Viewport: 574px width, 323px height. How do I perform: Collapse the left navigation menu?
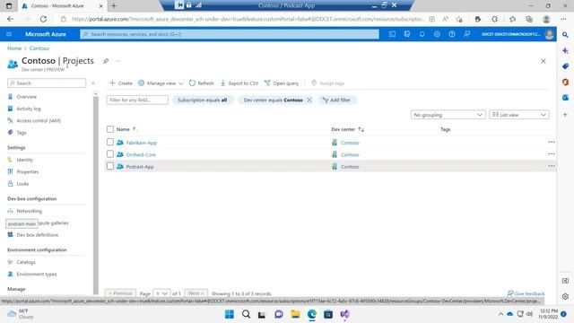point(93,83)
